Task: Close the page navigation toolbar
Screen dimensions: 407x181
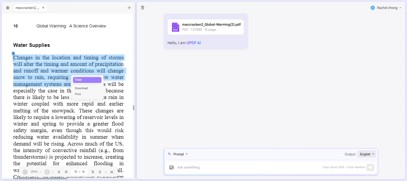Action: (112, 172)
